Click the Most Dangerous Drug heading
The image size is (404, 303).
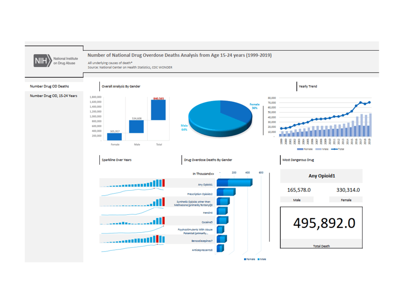point(298,160)
